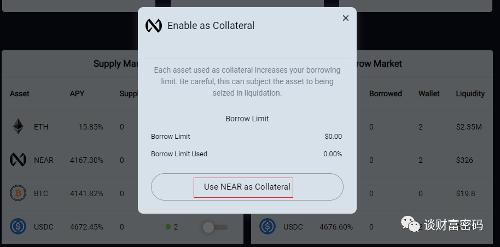Select the BTC row in Supply Market
The height and width of the screenshot is (247, 500).
point(123,193)
